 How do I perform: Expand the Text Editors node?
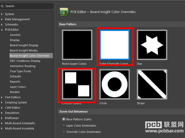2,97
